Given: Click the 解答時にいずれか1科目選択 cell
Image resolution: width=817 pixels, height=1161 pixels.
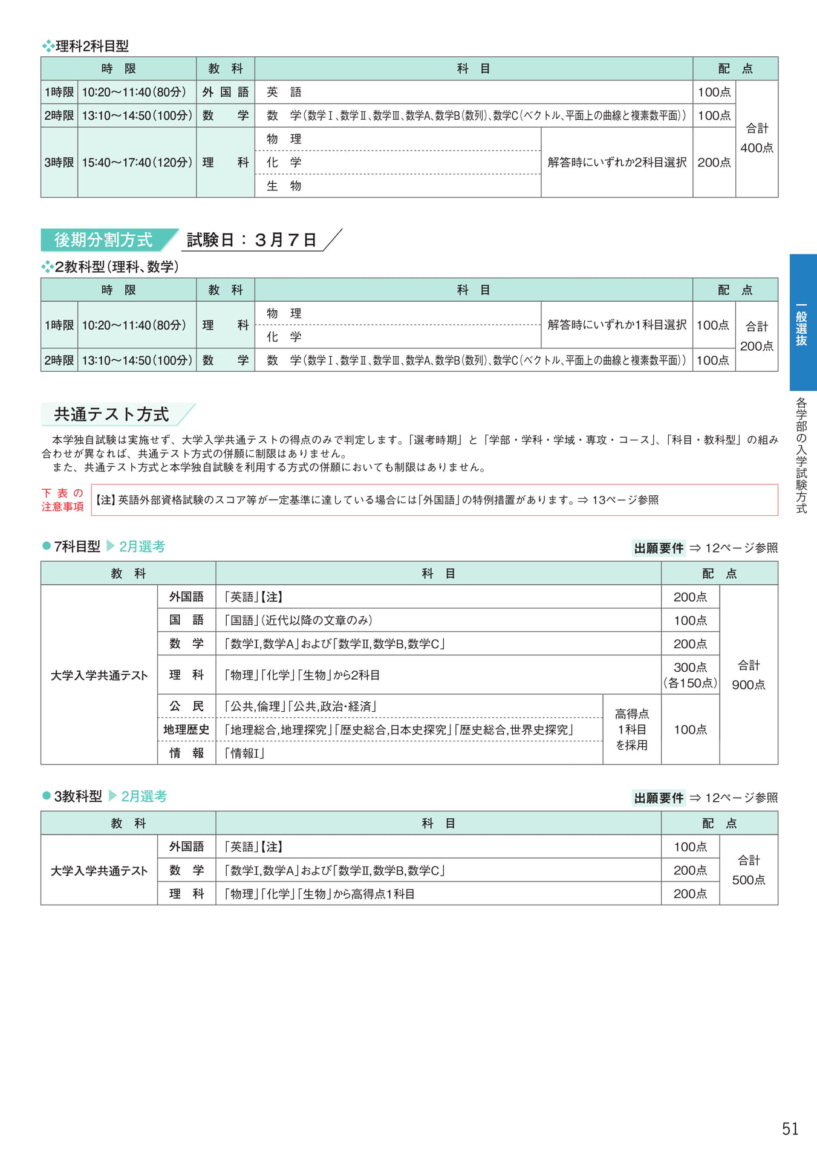Looking at the screenshot, I should tap(617, 325).
